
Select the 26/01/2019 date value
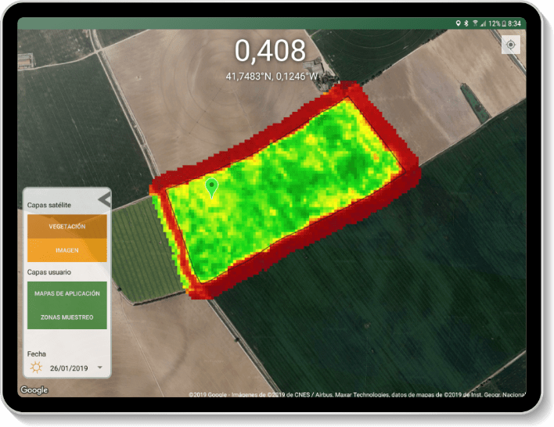[x=70, y=367]
